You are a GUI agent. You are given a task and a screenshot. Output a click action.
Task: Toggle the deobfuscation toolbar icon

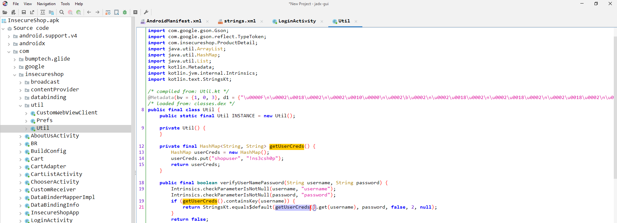coord(108,12)
